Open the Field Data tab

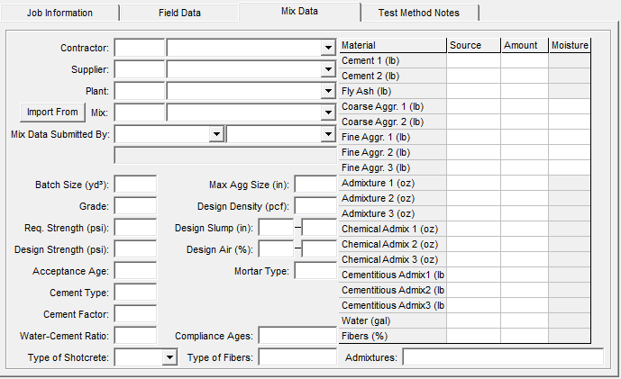(x=180, y=14)
